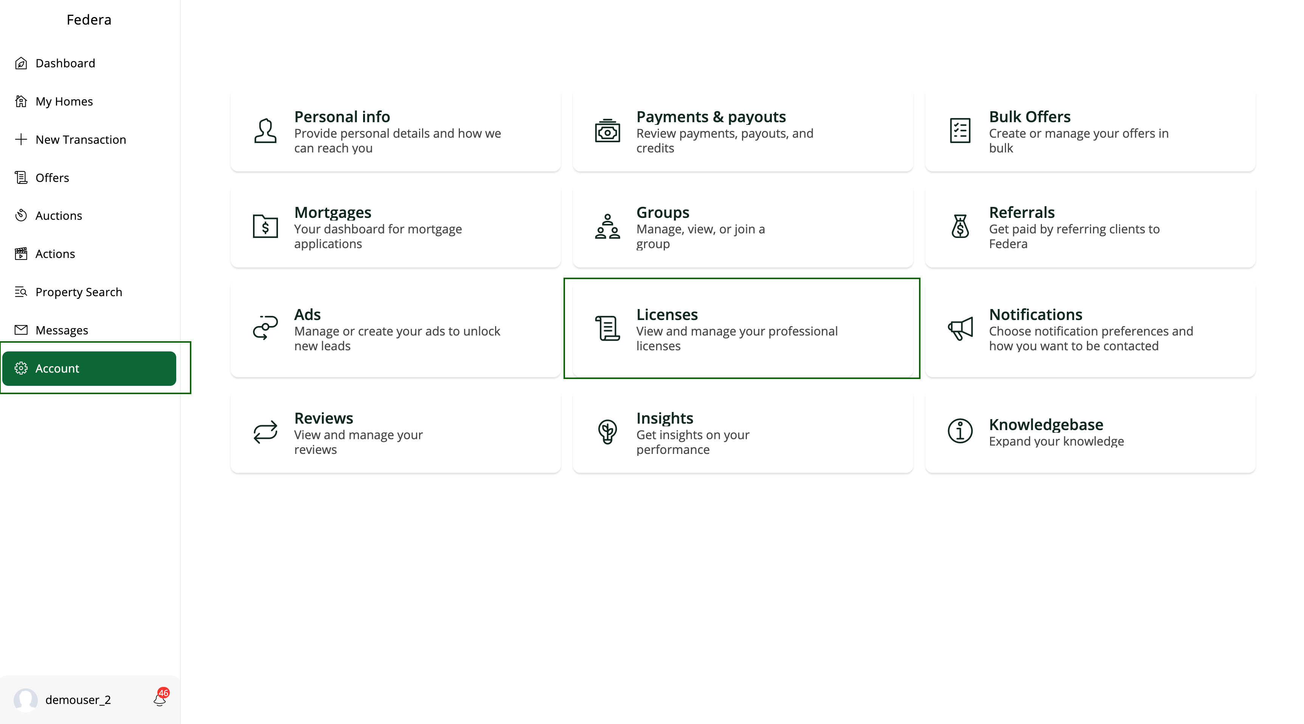The width and height of the screenshot is (1304, 724).
Task: Click the Notifications megaphone icon
Action: [x=960, y=329]
